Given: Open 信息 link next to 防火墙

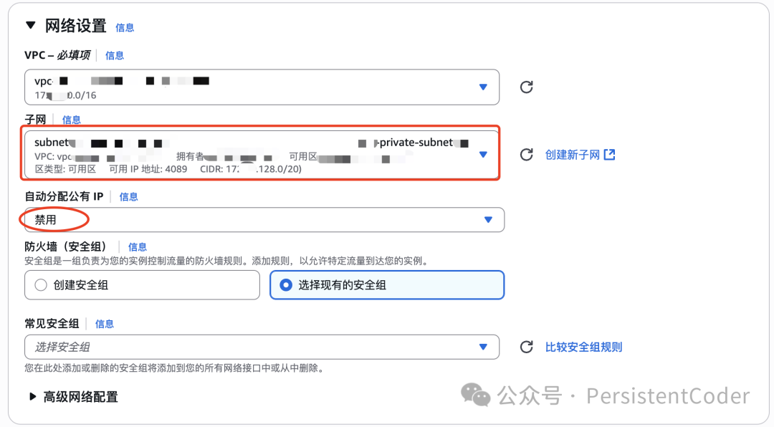Looking at the screenshot, I should (x=137, y=247).
